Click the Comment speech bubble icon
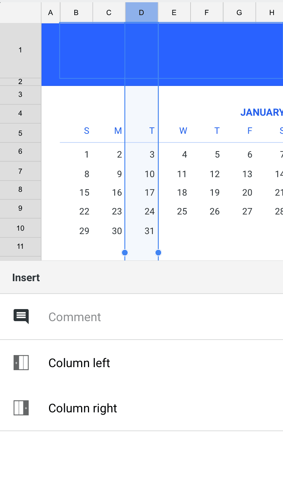Screen dimensions: 283x490 (21, 317)
